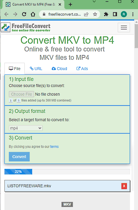
Task: Click the MKV file type badge
Action: click(67, 204)
